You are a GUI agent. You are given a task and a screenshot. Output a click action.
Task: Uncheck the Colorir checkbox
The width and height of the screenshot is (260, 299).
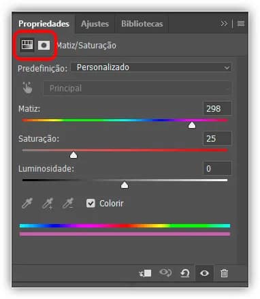(x=91, y=203)
